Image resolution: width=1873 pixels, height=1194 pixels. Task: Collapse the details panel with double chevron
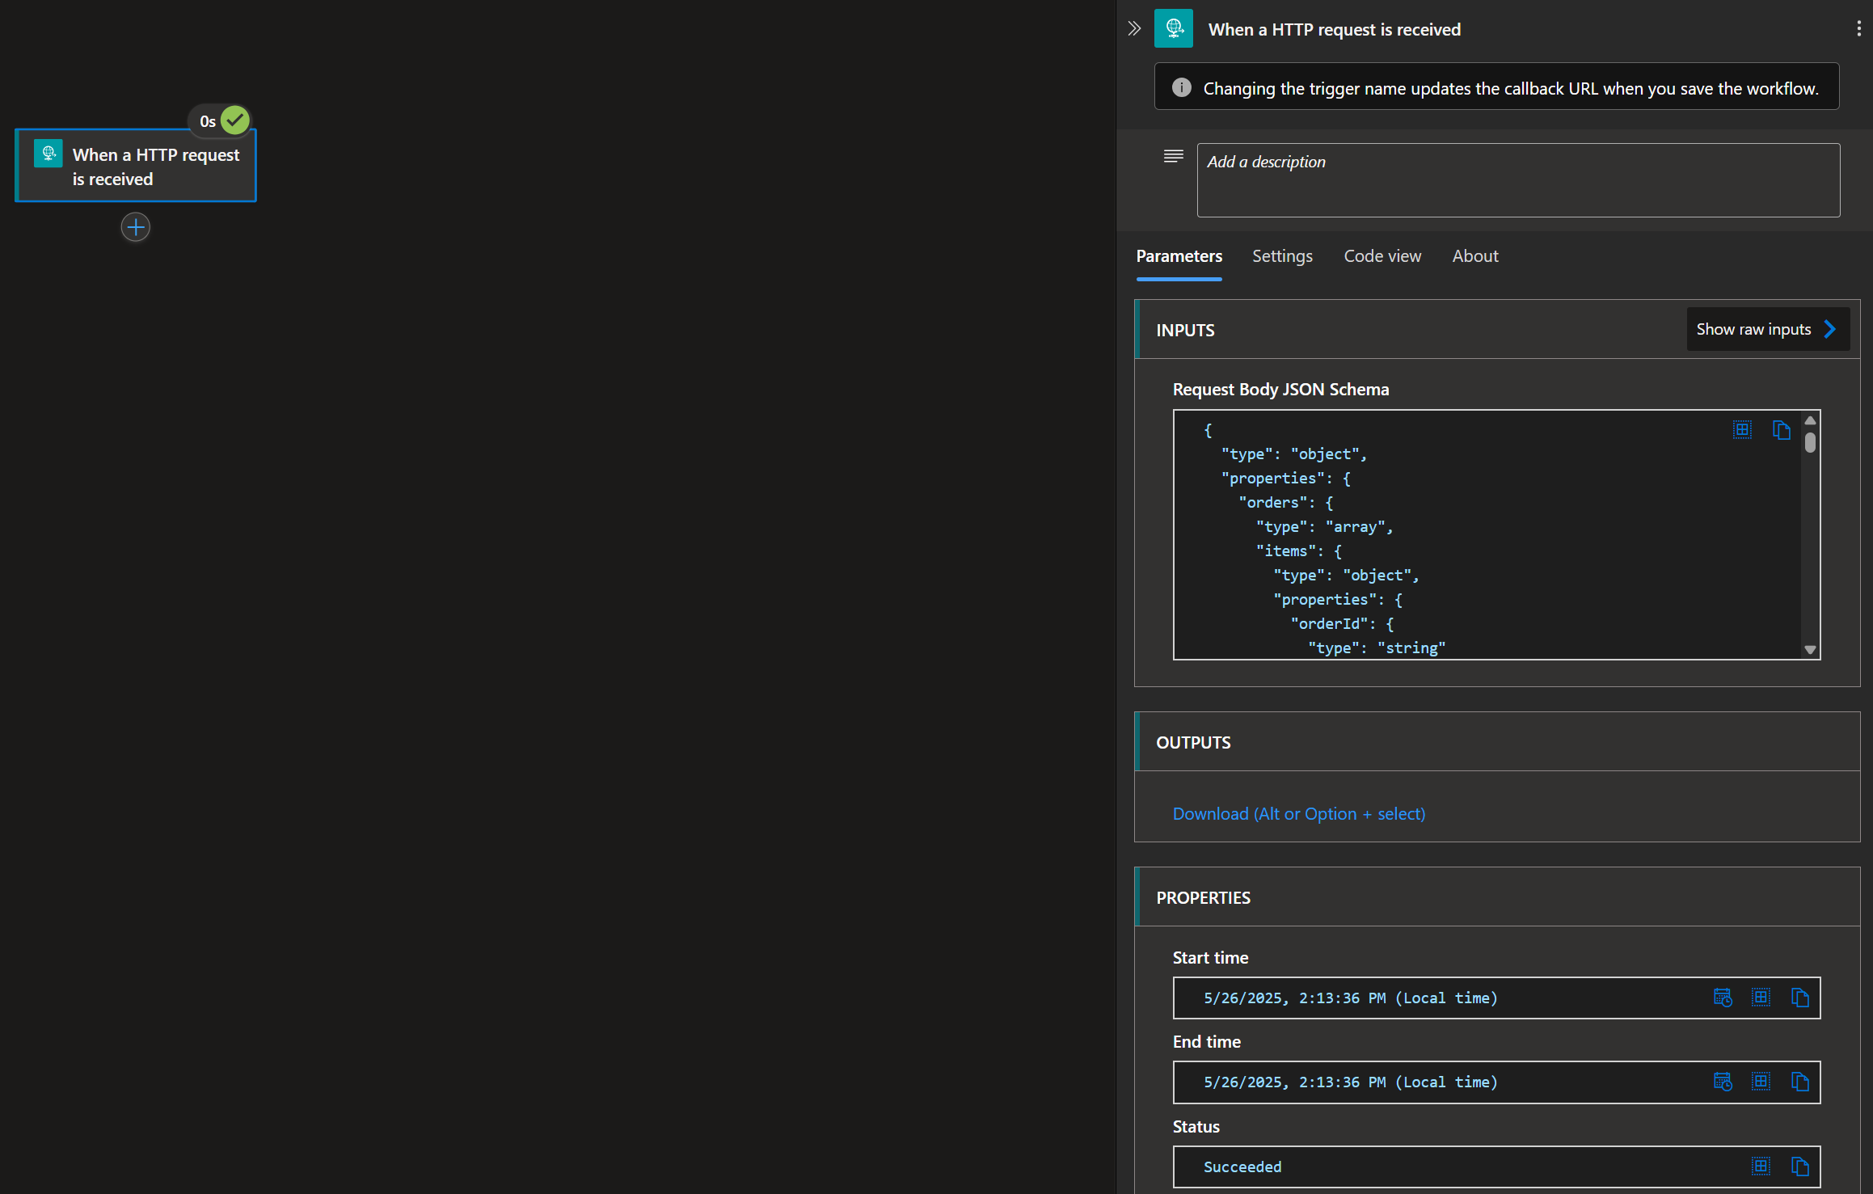click(1135, 29)
